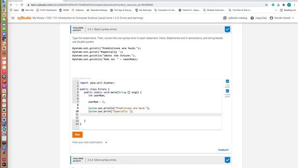Open the OpenStax Biology bookmark

97,10
